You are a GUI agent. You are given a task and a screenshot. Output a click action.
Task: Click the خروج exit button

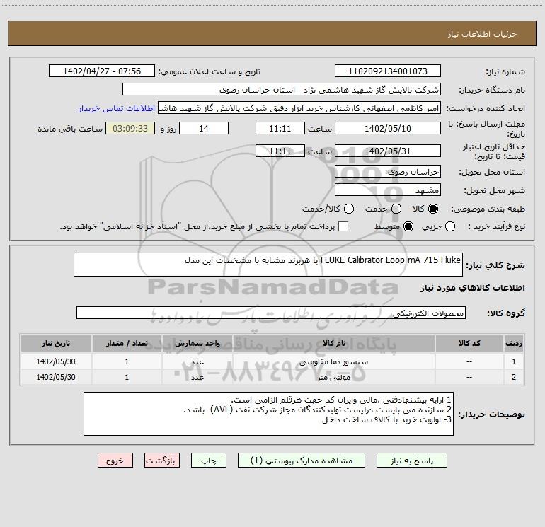pos(115,461)
